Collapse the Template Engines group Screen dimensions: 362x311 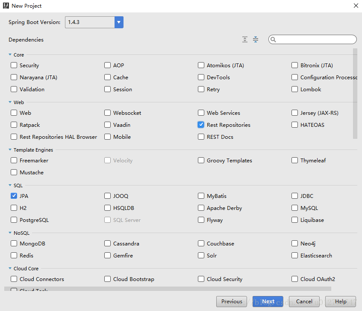pos(10,150)
